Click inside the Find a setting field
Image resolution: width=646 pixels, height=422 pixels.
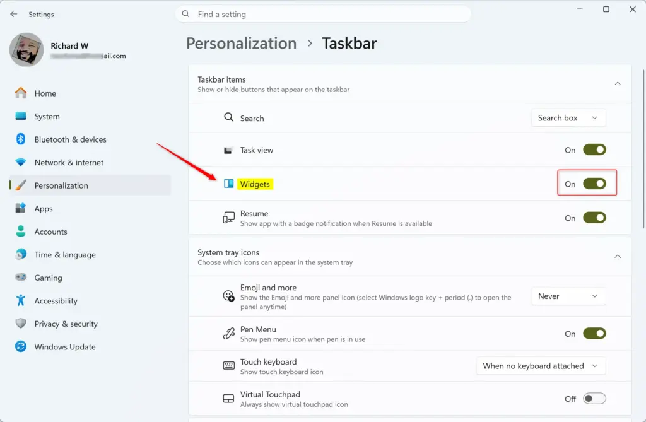click(323, 14)
